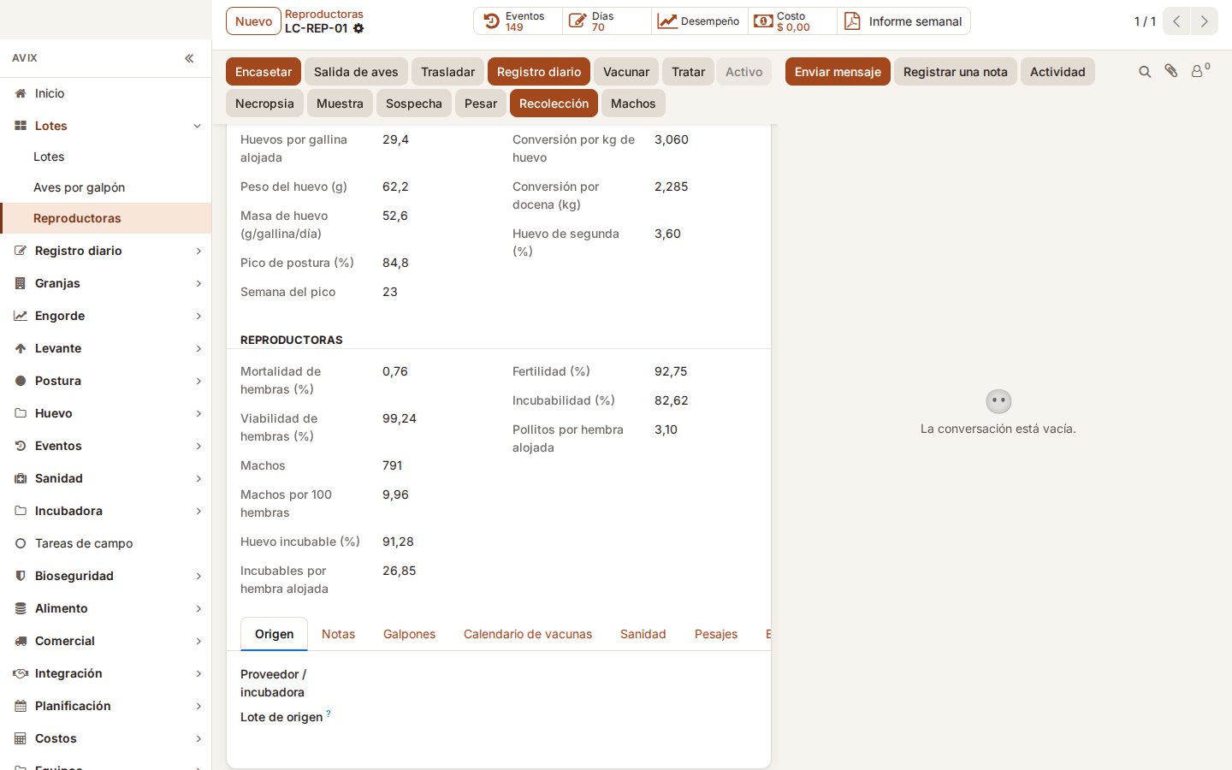Switch to the Galpones tab
Image resolution: width=1232 pixels, height=770 pixels.
pos(409,634)
